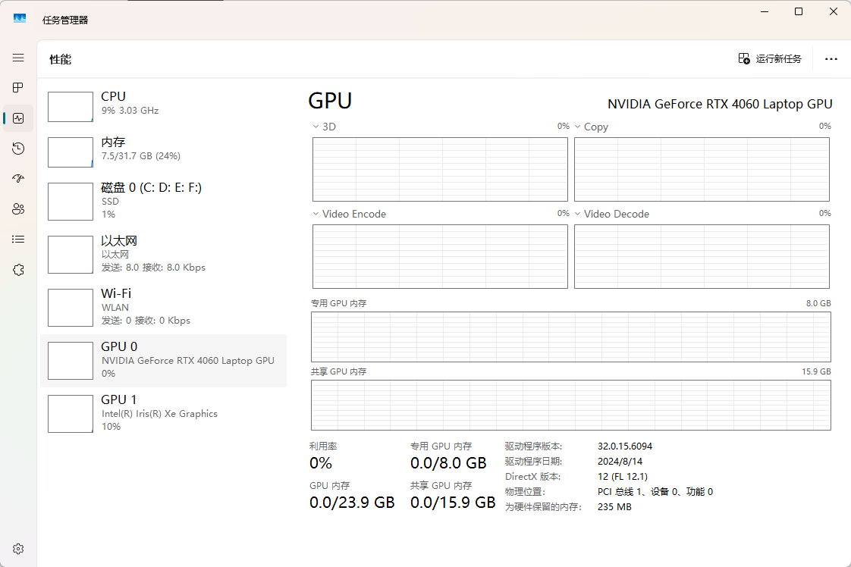This screenshot has height=567, width=851.
Task: Select the Details sidebar icon
Action: [18, 240]
